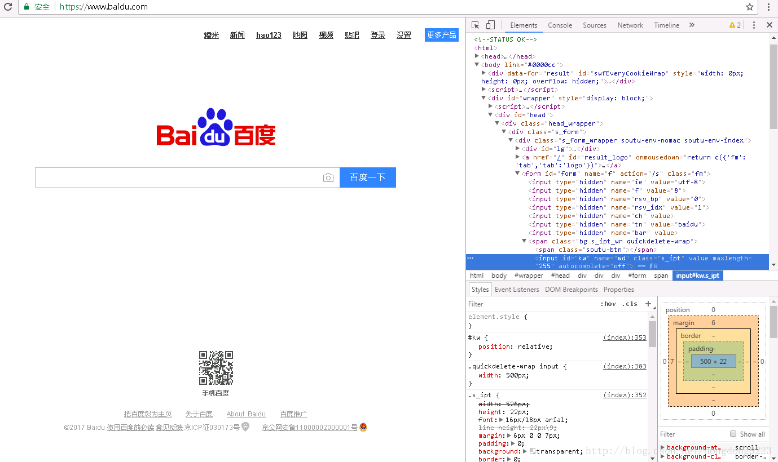Open the 新闻 link
Viewport: 778px width, 462px height.
click(x=238, y=35)
